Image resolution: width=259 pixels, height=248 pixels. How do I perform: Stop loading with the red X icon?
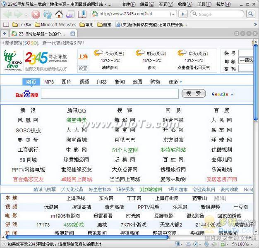(36, 14)
